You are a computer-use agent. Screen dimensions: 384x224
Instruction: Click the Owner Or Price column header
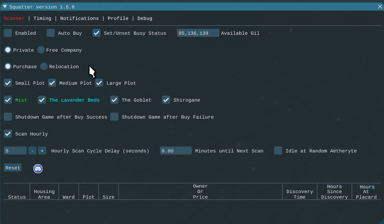[x=200, y=191]
